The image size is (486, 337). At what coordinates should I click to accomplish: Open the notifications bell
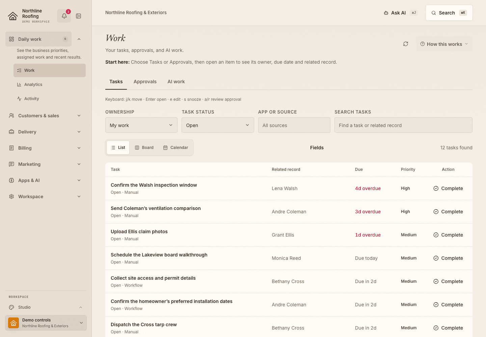point(64,16)
